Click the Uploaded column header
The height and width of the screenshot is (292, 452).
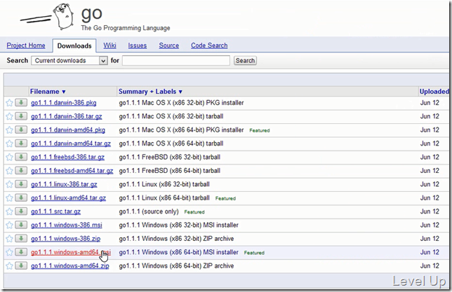pos(434,92)
